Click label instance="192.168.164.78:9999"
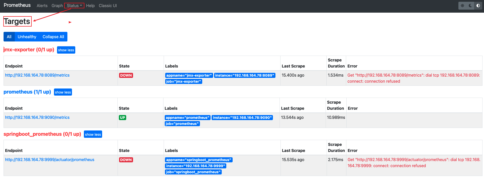The width and height of the screenshot is (484, 178). point(196,166)
